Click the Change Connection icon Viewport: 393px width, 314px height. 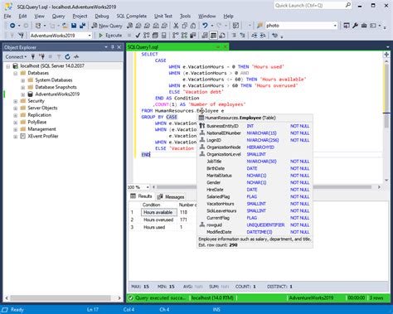coord(21,36)
